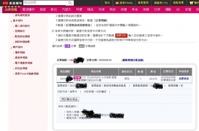Open 追蹤清單 wishlist

point(178,3)
